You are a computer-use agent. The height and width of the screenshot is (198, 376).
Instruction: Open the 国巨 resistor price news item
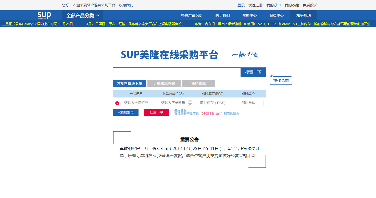pos(135,24)
